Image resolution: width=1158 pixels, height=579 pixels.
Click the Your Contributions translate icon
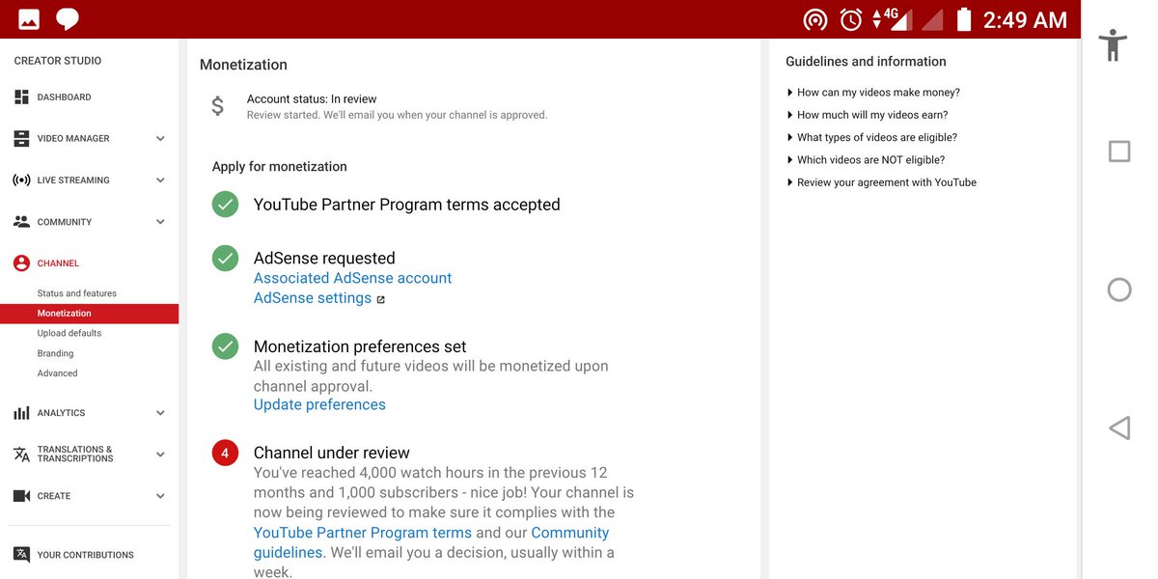21,555
